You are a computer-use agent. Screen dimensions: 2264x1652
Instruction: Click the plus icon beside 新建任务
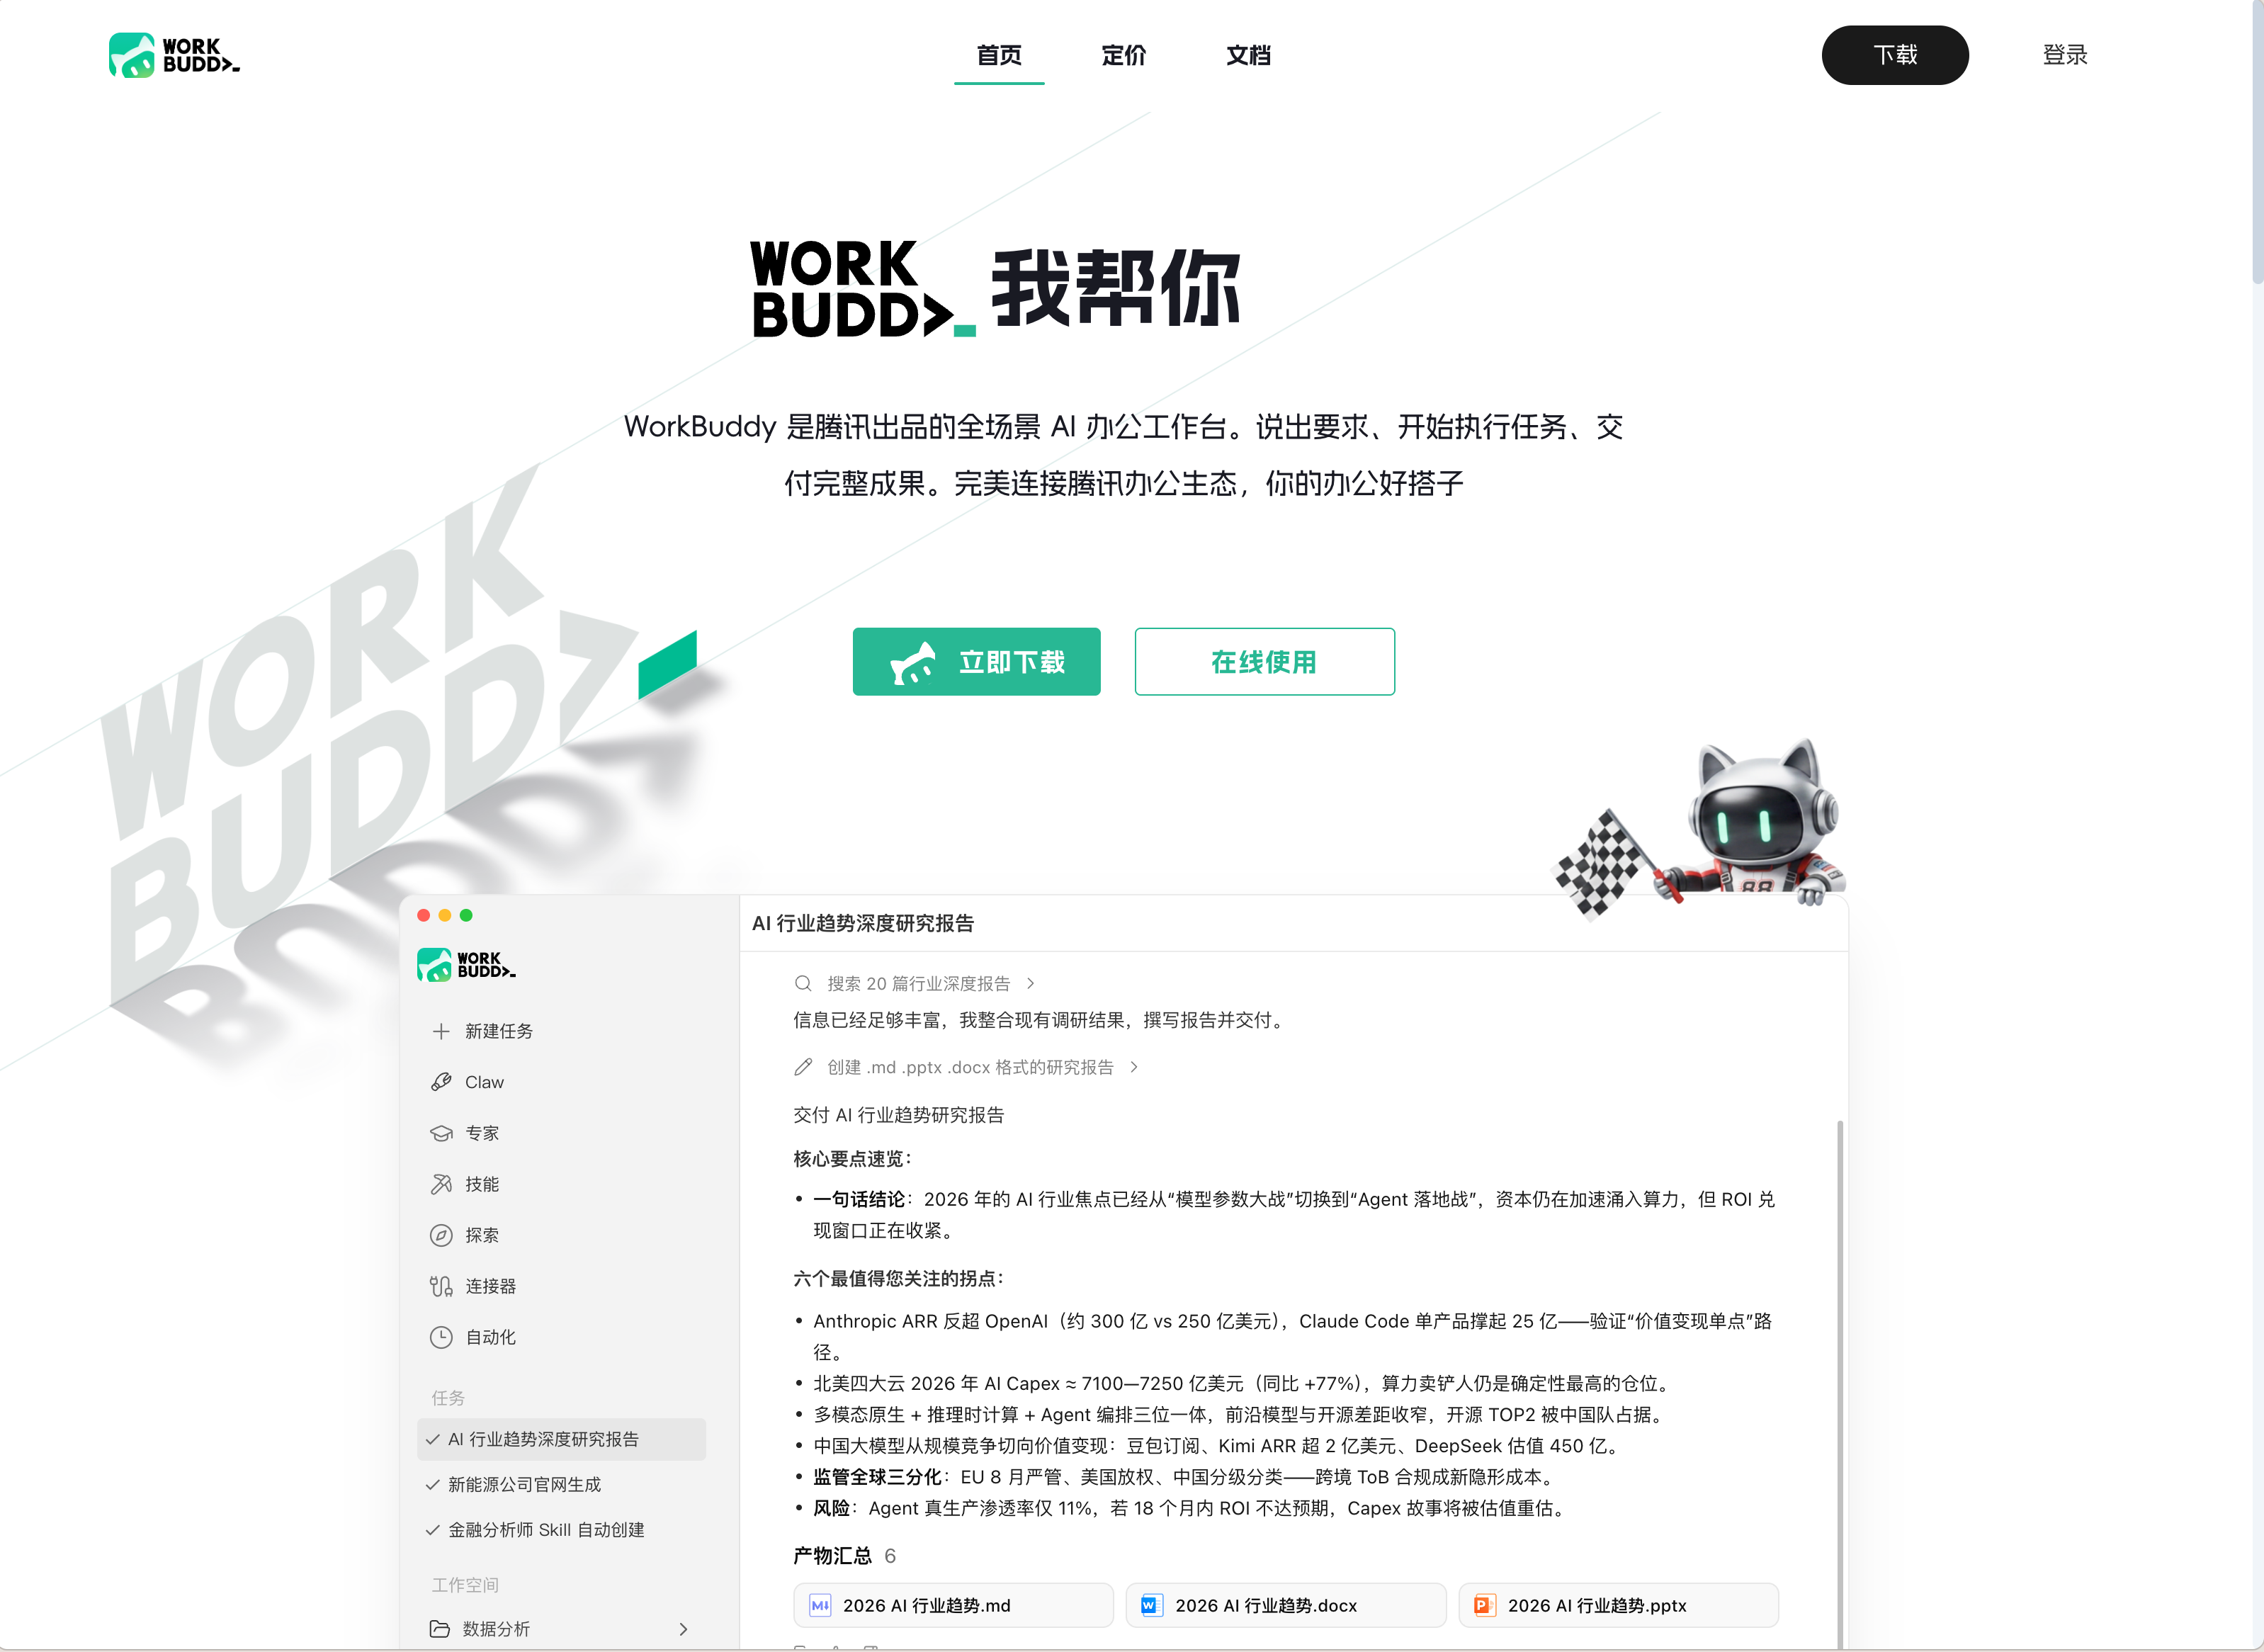click(x=441, y=1031)
